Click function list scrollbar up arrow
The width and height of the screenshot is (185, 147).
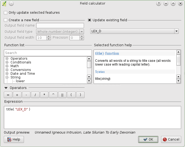click(x=89, y=59)
